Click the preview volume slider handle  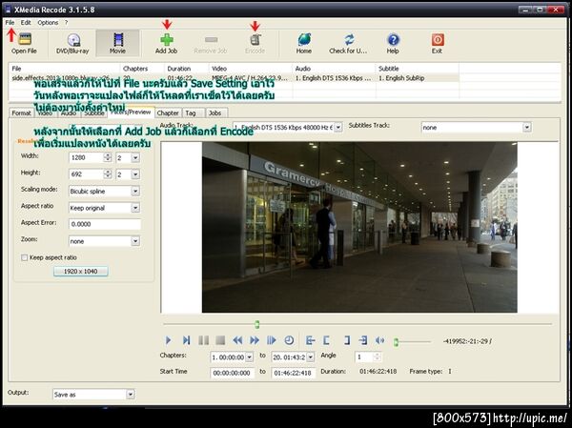[397, 342]
